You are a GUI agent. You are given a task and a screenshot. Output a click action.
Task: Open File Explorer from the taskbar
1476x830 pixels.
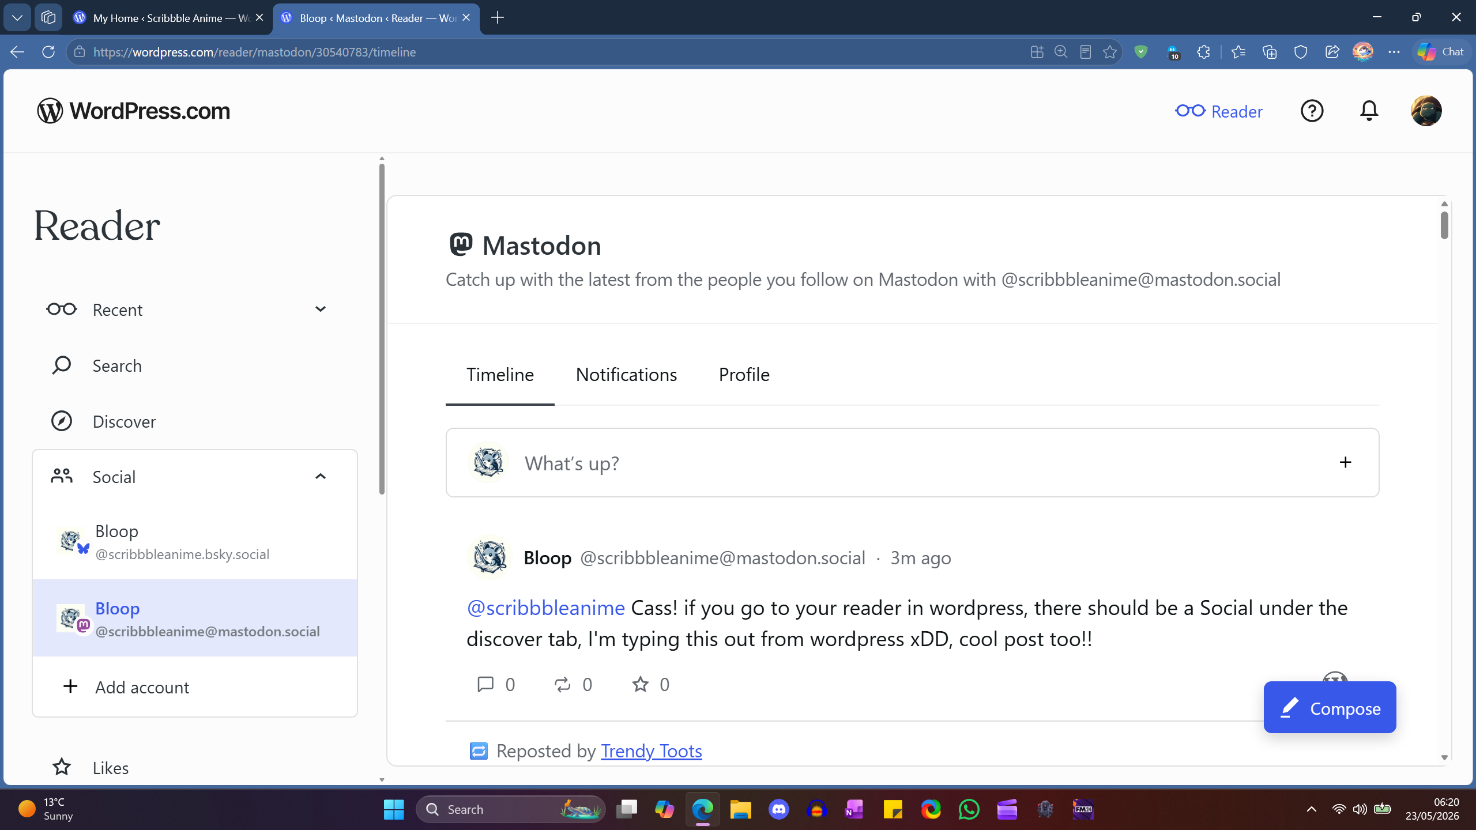(x=741, y=809)
